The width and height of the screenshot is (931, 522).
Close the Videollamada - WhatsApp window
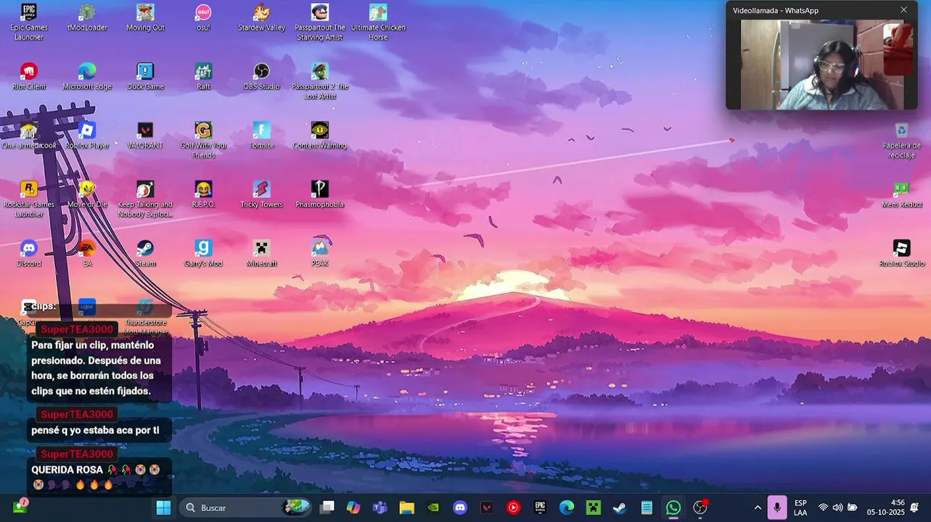coord(903,10)
